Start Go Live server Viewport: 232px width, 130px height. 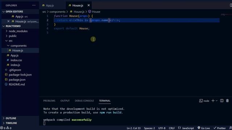tap(204, 128)
